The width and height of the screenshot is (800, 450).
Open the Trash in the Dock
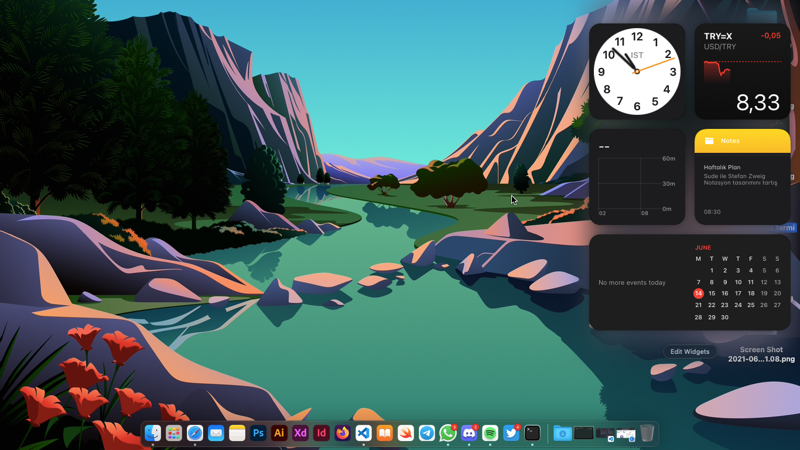pos(647,433)
